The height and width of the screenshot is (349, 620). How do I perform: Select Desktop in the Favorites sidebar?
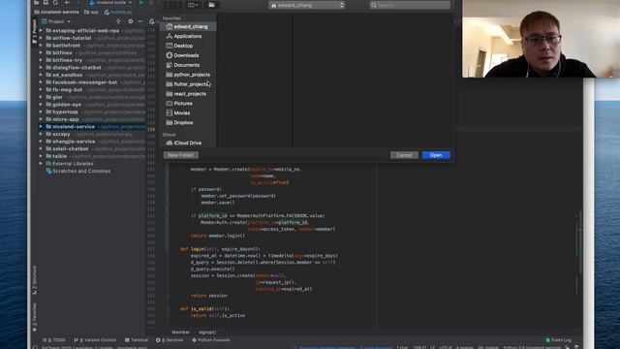(x=183, y=46)
